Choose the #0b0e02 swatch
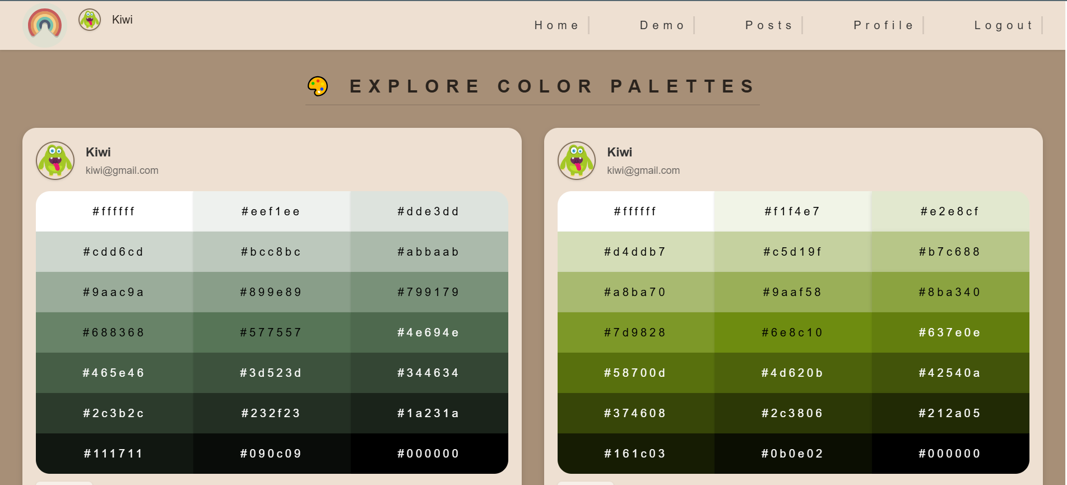The height and width of the screenshot is (485, 1067). [793, 454]
